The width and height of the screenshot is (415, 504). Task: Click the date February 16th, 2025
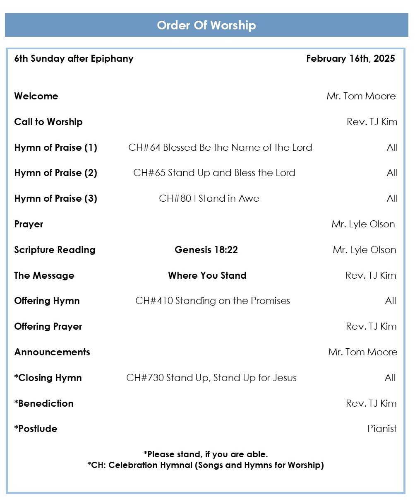(x=350, y=58)
